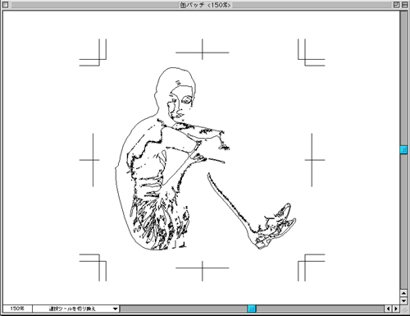Select the right-side center registration cross mark
This screenshot has height=316, width=410.
click(315, 160)
